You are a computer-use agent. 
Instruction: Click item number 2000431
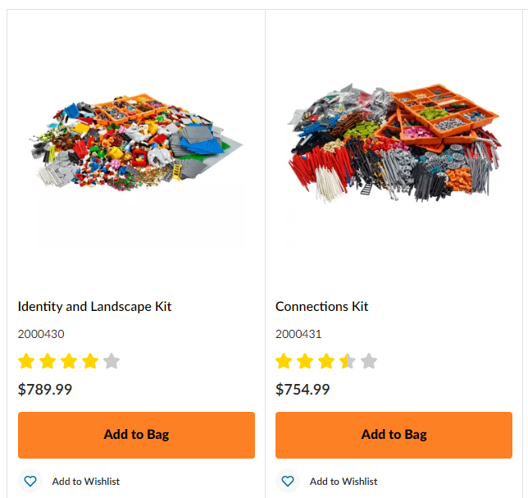[x=298, y=334]
